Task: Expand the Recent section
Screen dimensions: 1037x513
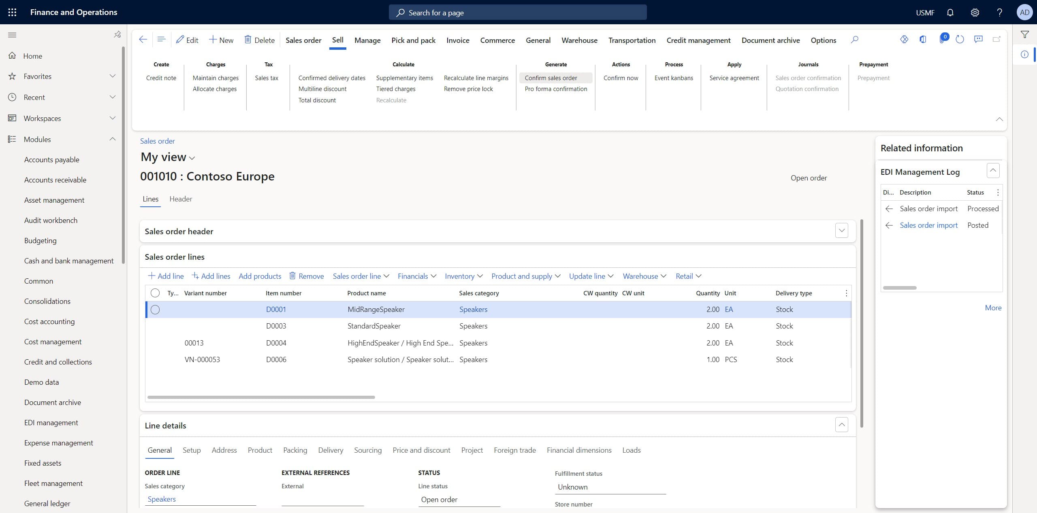Action: pyautogui.click(x=113, y=97)
